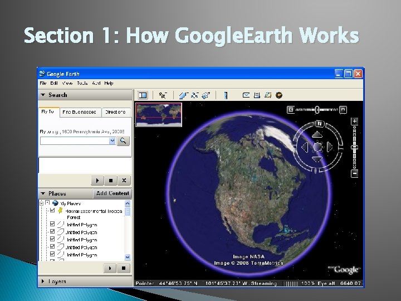Click the View in Google Maps icon
The image size is (401, 301).
coord(268,95)
